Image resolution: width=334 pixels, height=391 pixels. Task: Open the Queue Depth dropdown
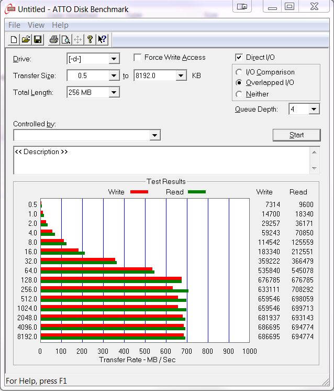pyautogui.click(x=314, y=110)
